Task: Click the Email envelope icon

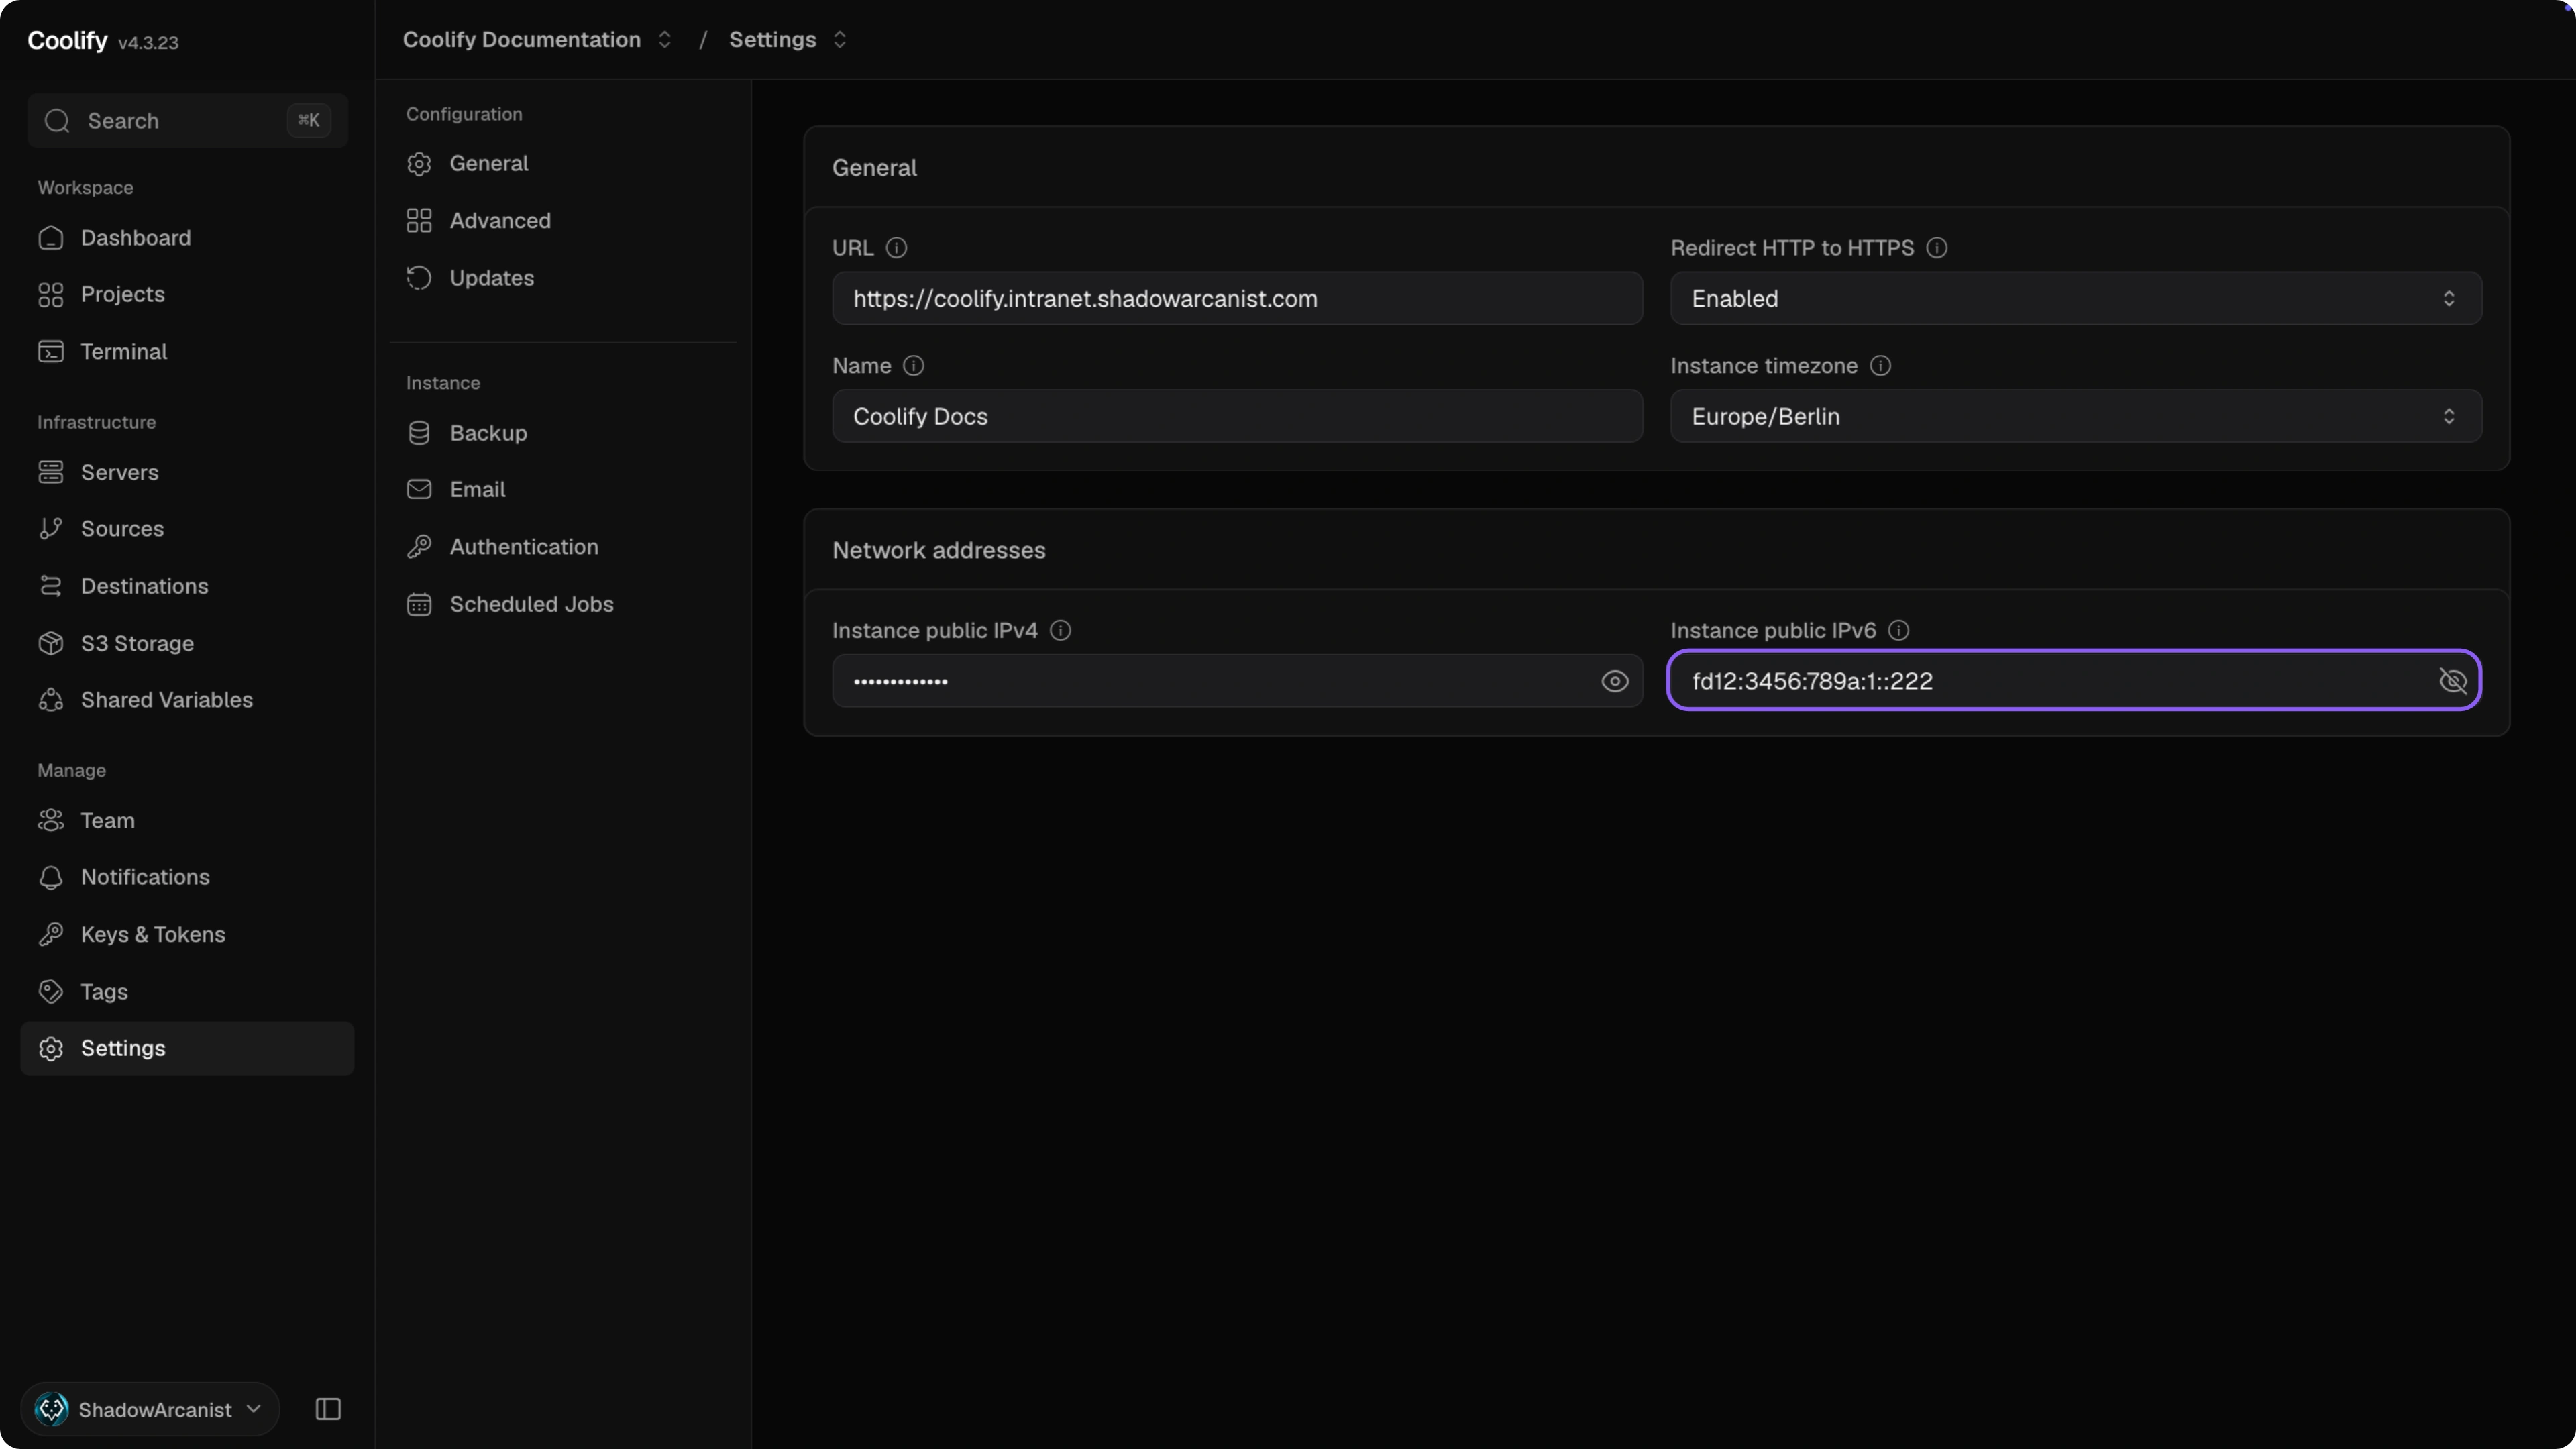Action: pos(419,489)
